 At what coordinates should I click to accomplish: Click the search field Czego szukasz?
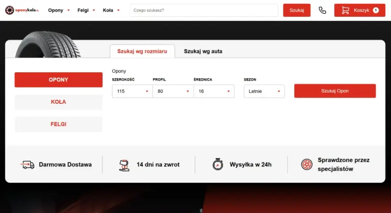(204, 10)
